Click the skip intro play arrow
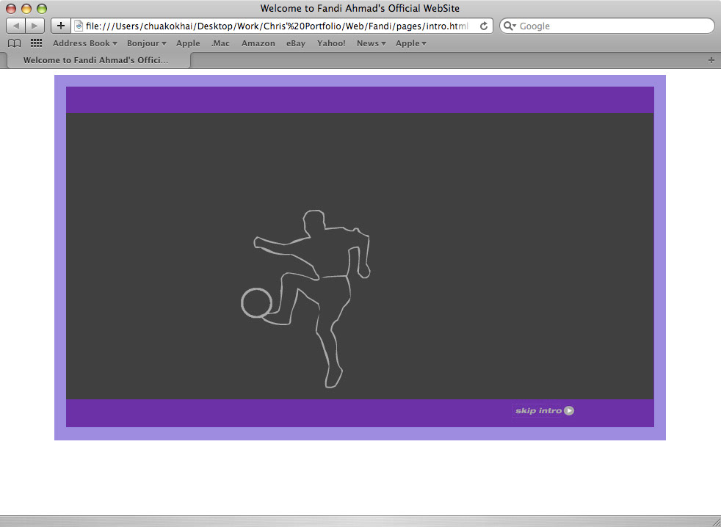The image size is (721, 527). (569, 410)
